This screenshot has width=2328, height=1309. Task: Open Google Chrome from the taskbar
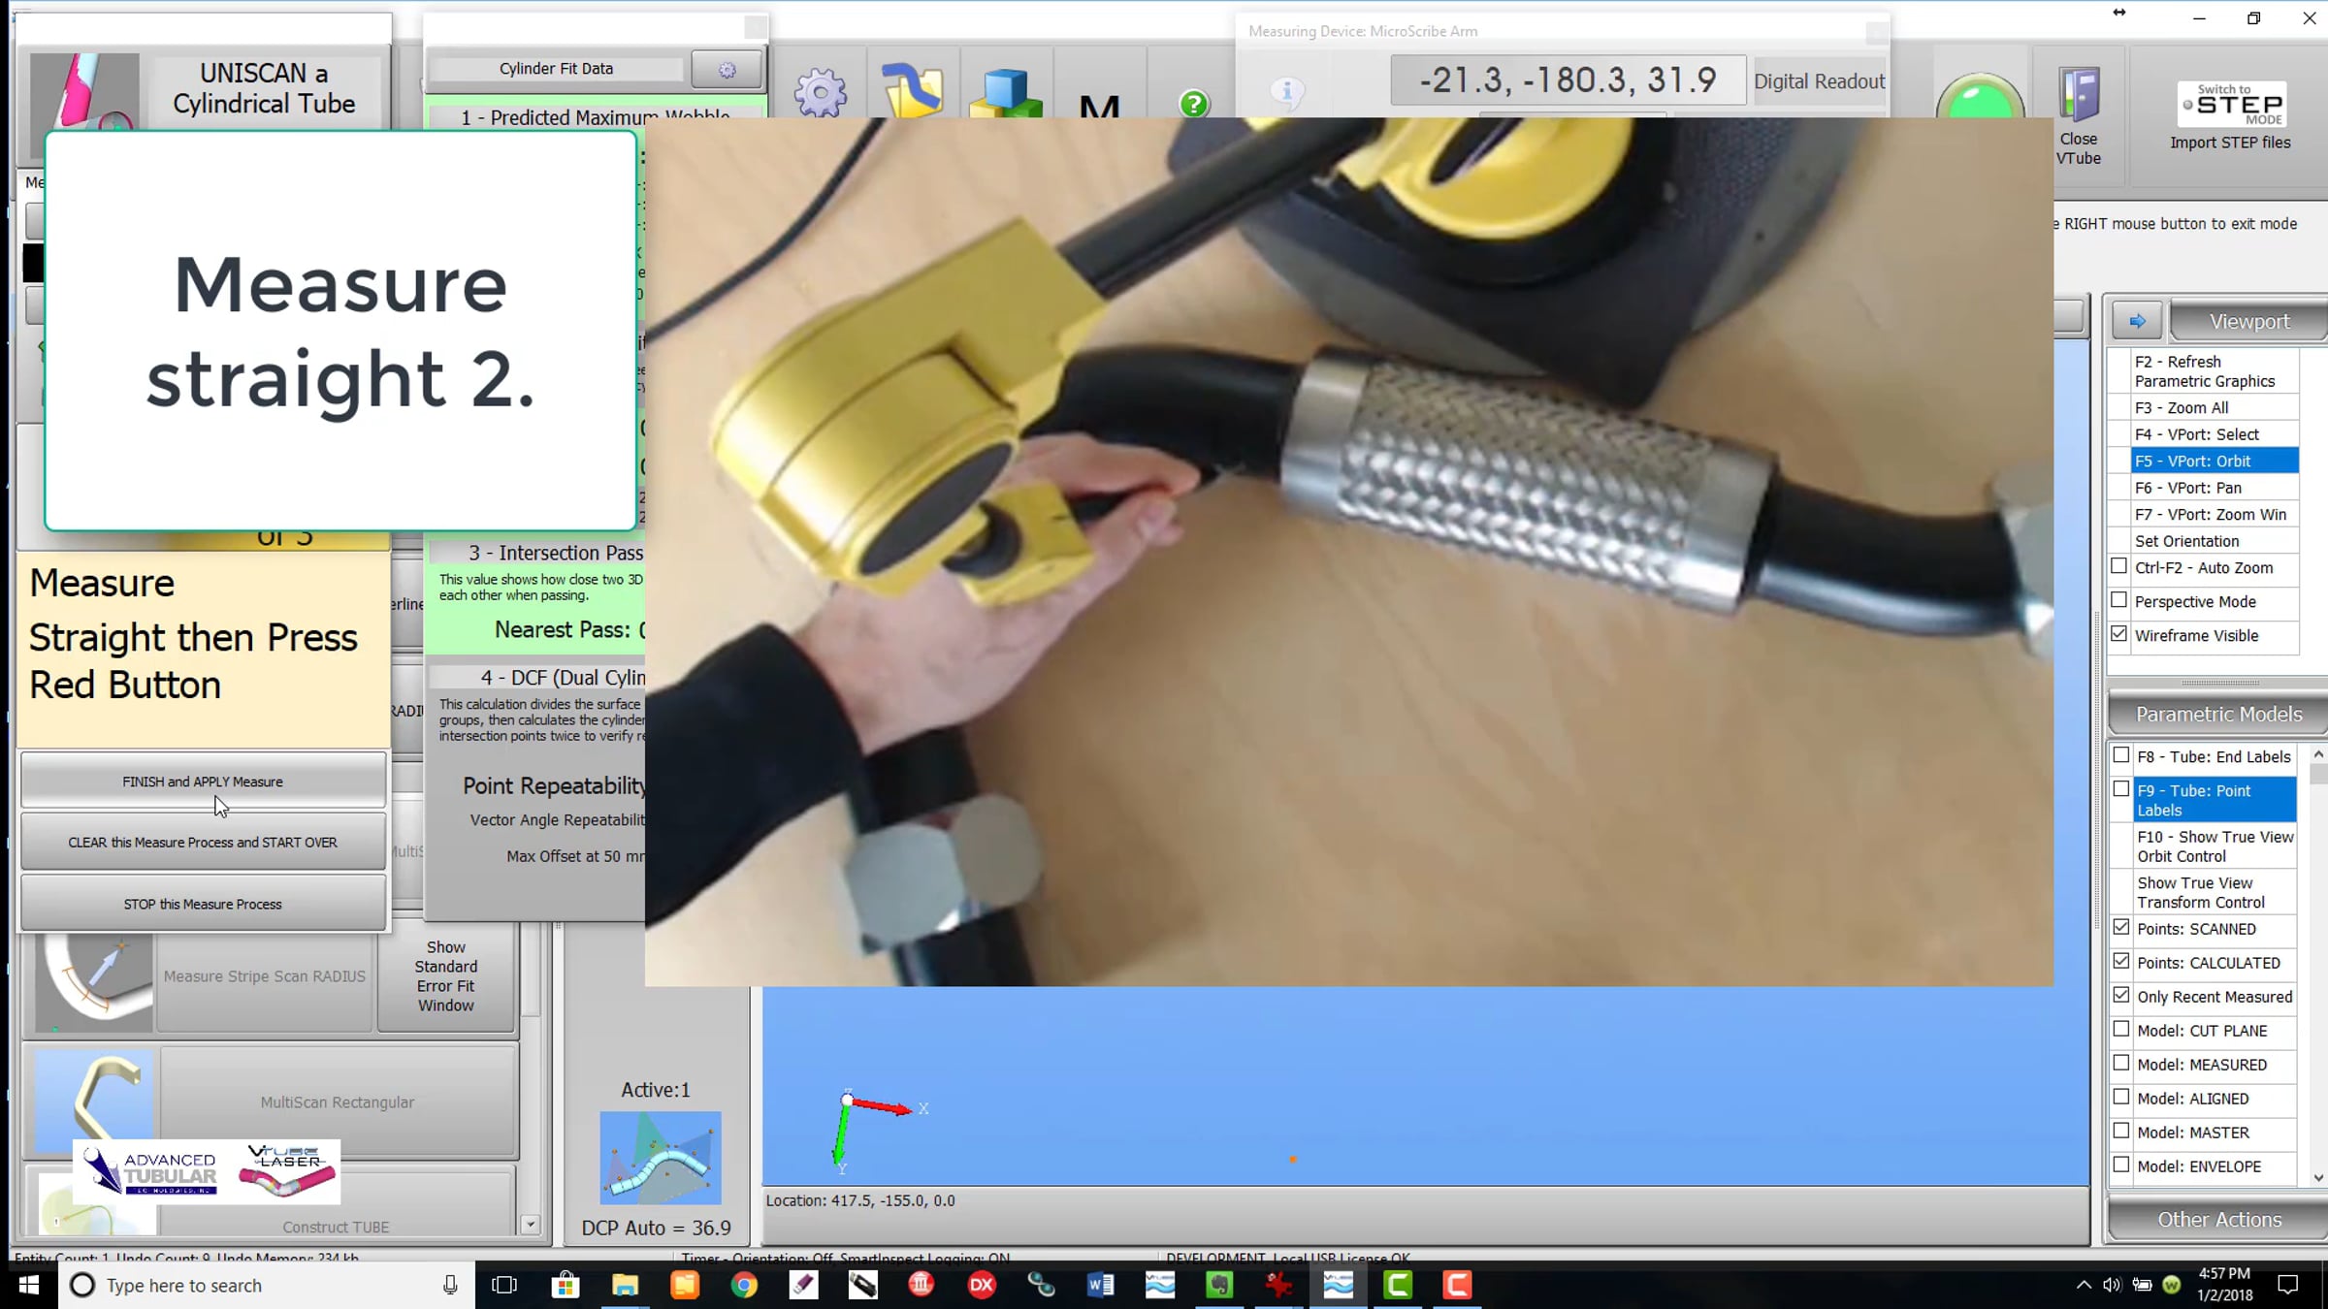tap(744, 1285)
